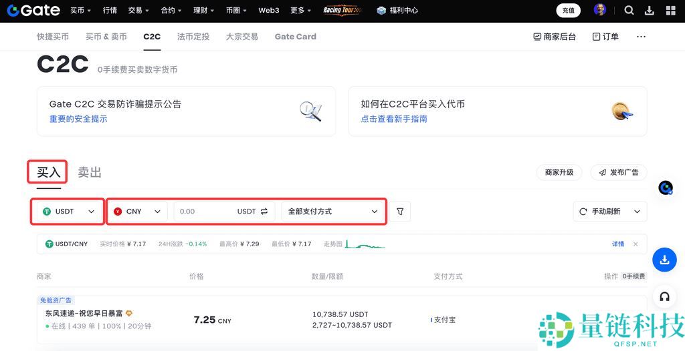685x351 pixels.
Task: Click the Gate logo
Action: click(x=33, y=10)
